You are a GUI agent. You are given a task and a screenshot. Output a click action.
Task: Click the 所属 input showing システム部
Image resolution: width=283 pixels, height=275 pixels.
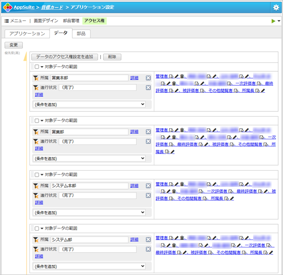(89, 240)
